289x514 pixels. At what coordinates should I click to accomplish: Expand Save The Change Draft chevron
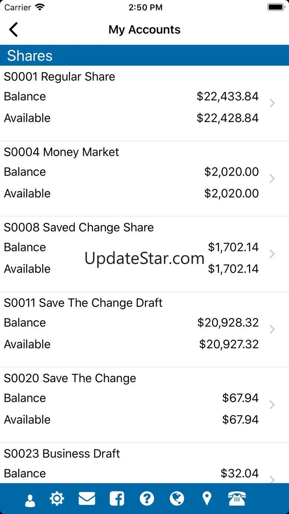pos(272,329)
